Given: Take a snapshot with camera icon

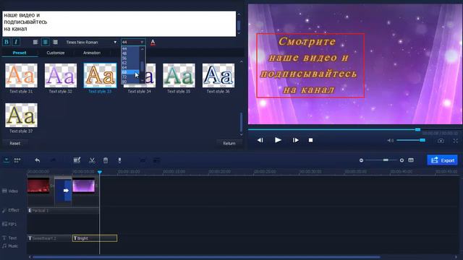Looking at the screenshot, I should tap(441, 141).
